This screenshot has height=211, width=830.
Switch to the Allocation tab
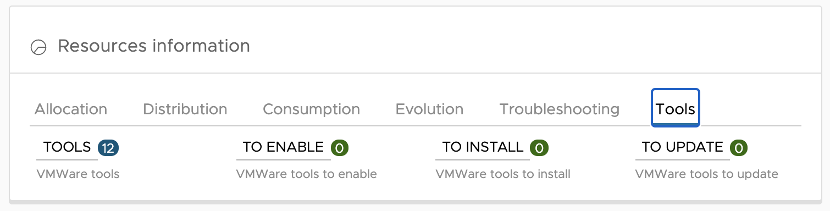[71, 109]
